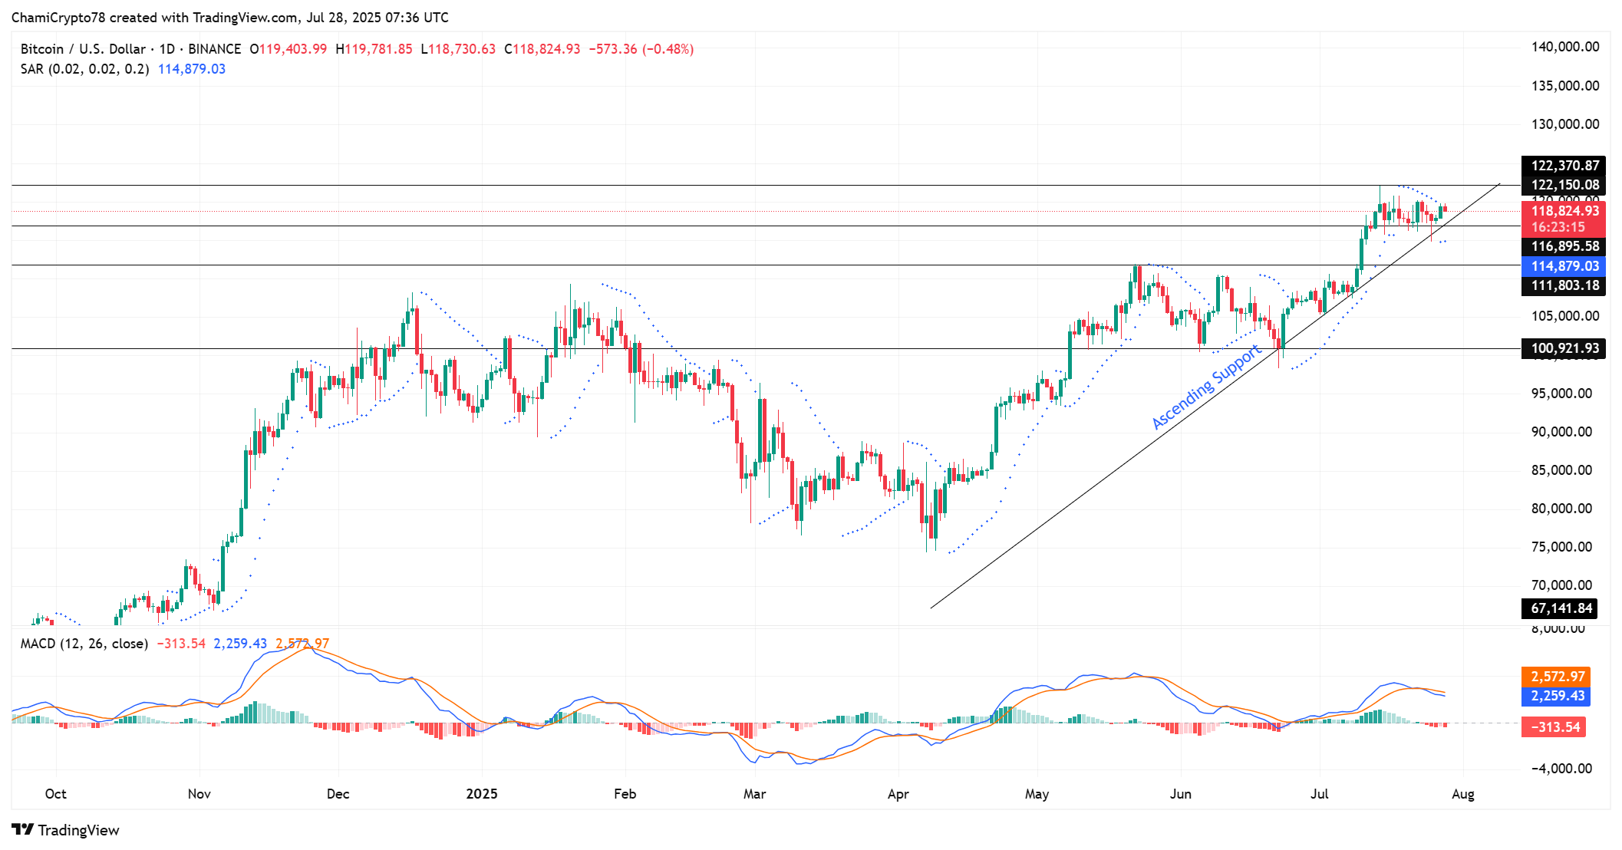The width and height of the screenshot is (1622, 850).
Task: Click the Apr label on the time axis
Action: click(x=898, y=794)
